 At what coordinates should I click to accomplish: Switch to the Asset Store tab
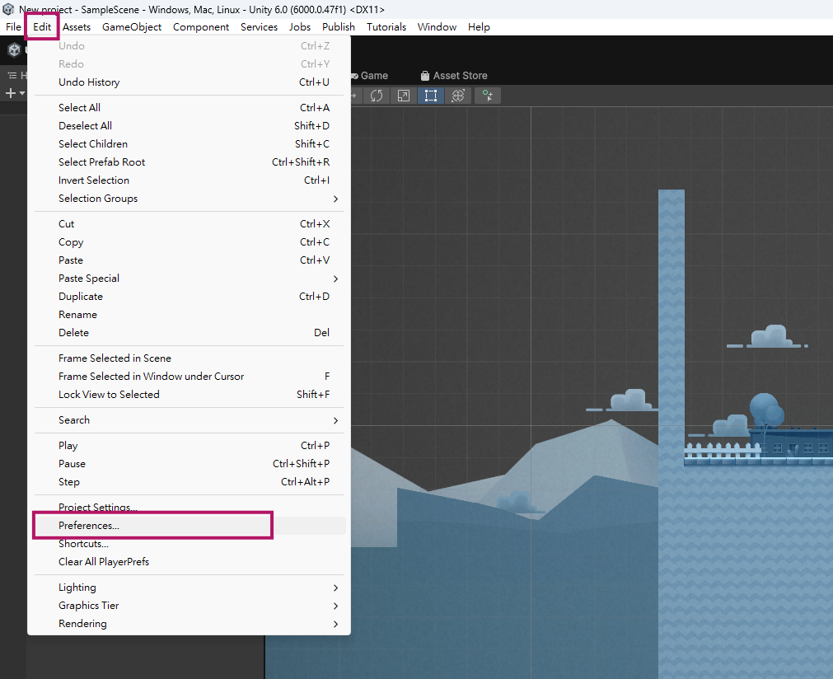[453, 75]
